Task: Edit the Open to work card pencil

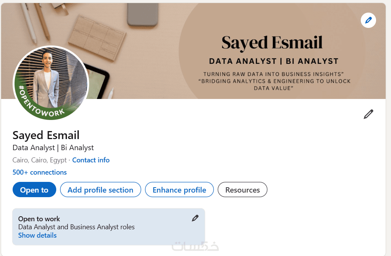Action: [x=195, y=218]
